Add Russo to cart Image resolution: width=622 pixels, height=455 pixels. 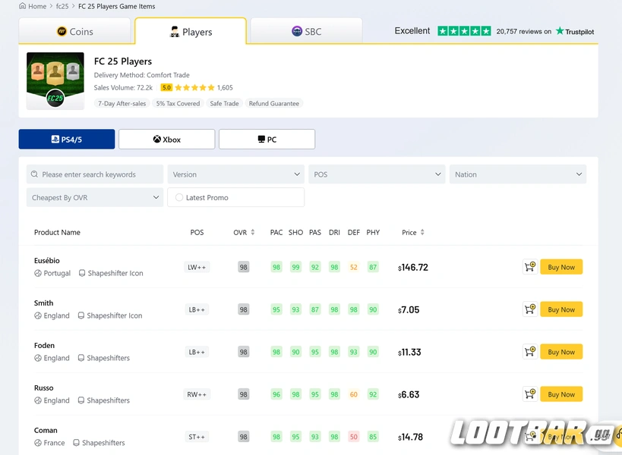[x=530, y=394]
